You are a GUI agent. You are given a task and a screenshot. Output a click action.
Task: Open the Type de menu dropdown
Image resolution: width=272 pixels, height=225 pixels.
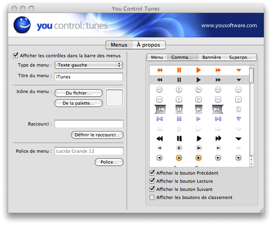[89, 65]
